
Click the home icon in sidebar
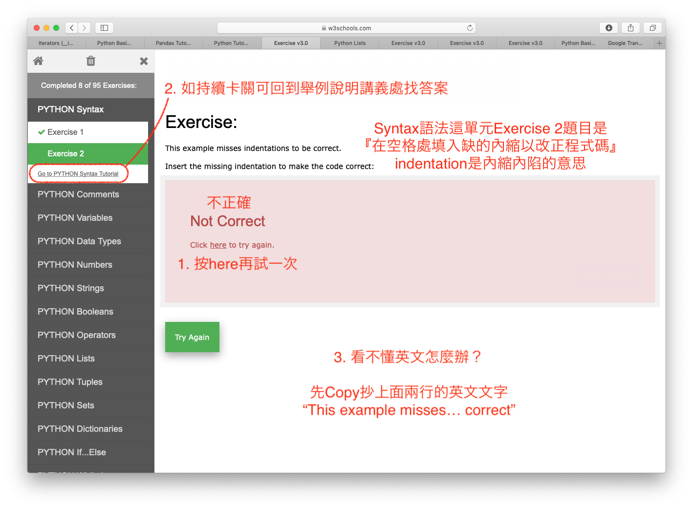click(x=38, y=61)
